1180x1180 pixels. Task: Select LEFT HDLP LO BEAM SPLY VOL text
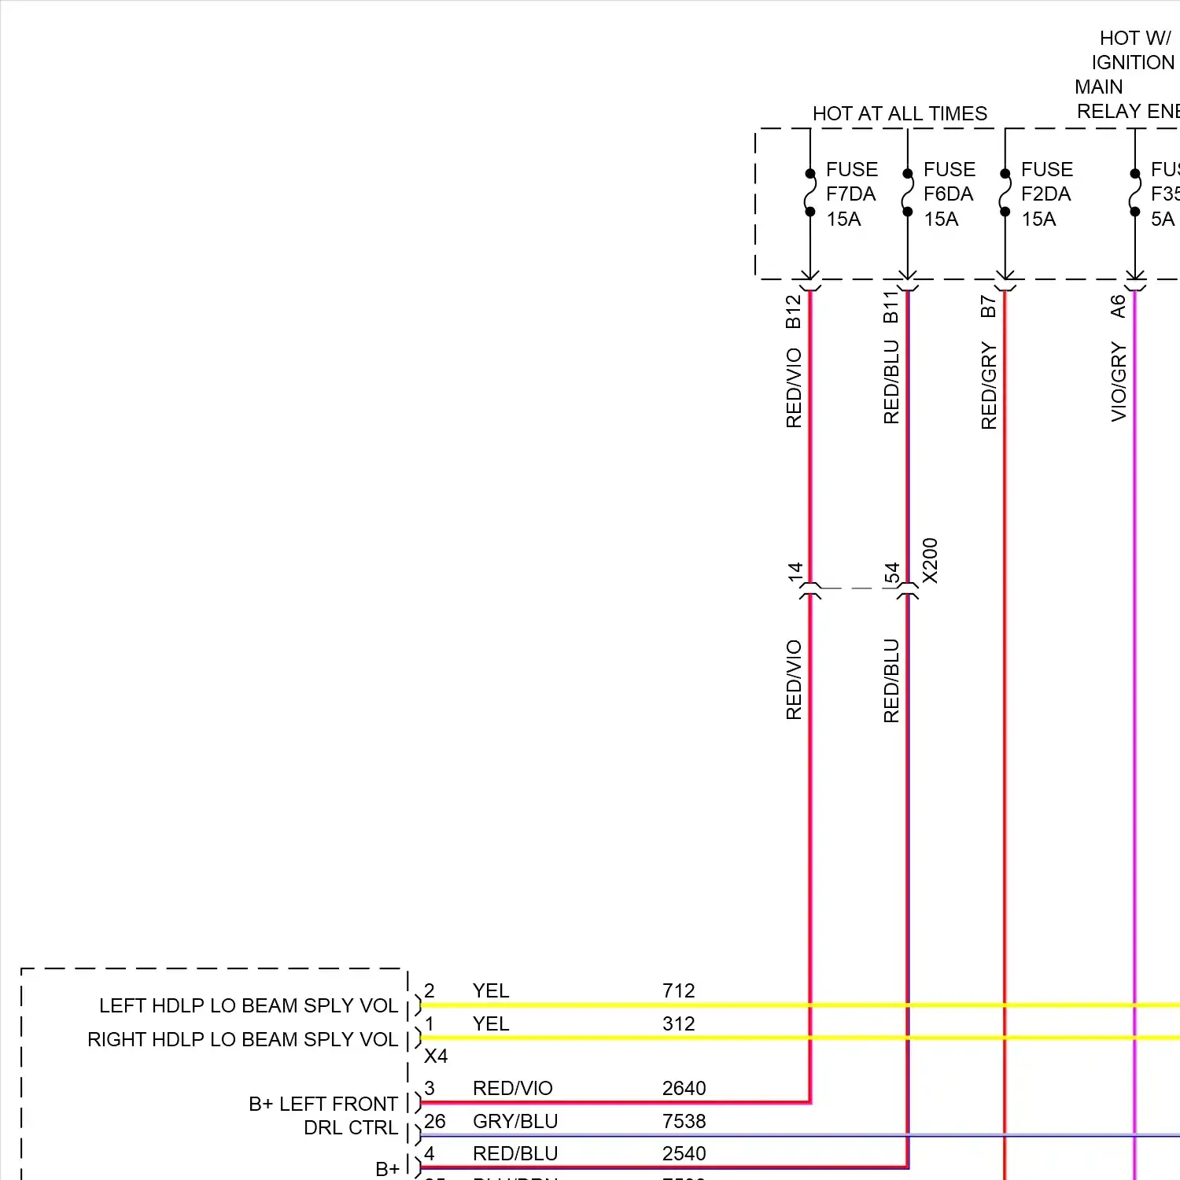point(249,1005)
